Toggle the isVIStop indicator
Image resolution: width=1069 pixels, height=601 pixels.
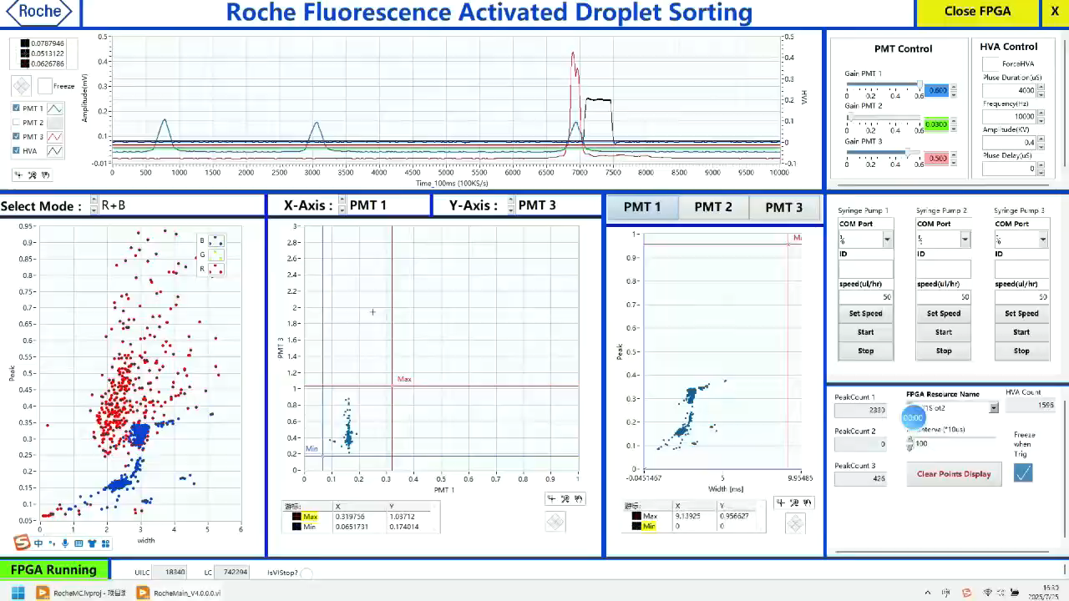click(307, 573)
